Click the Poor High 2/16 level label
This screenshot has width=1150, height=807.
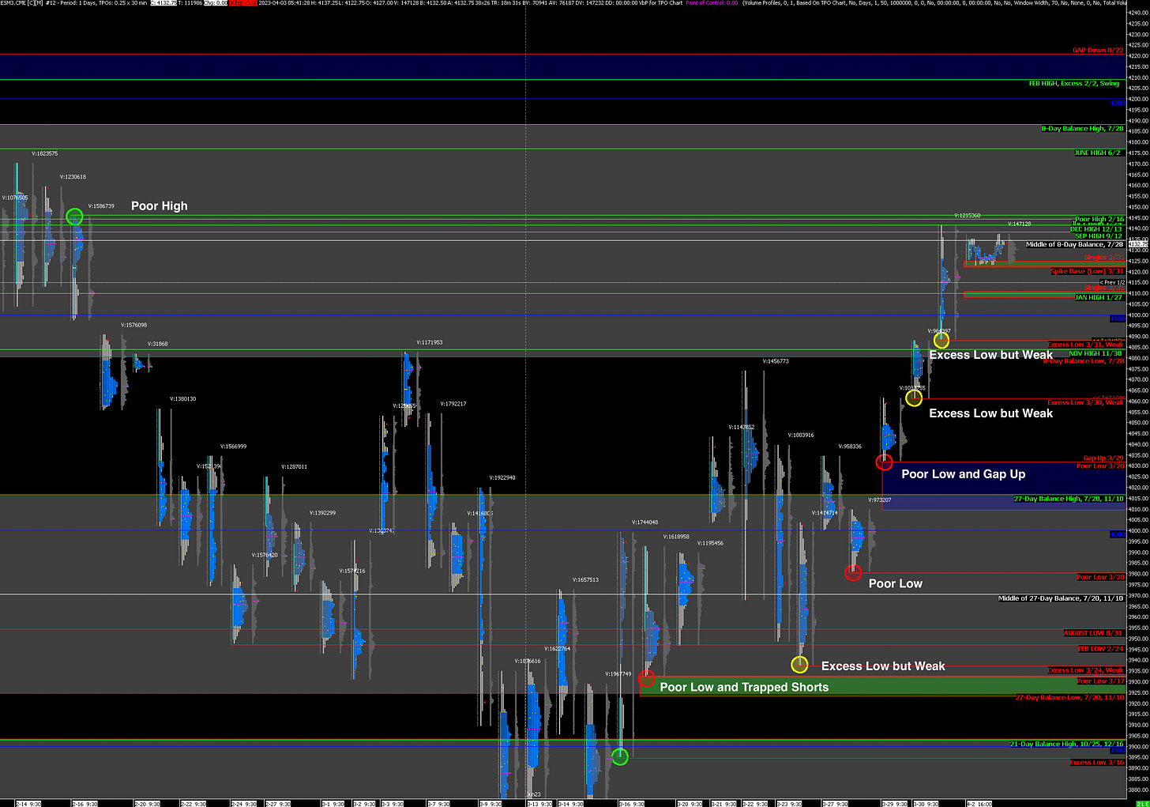pyautogui.click(x=1099, y=220)
